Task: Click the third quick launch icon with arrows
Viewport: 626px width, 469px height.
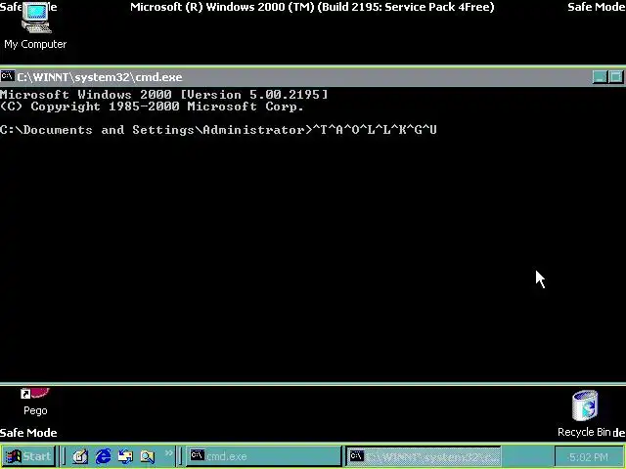Action: pos(125,456)
